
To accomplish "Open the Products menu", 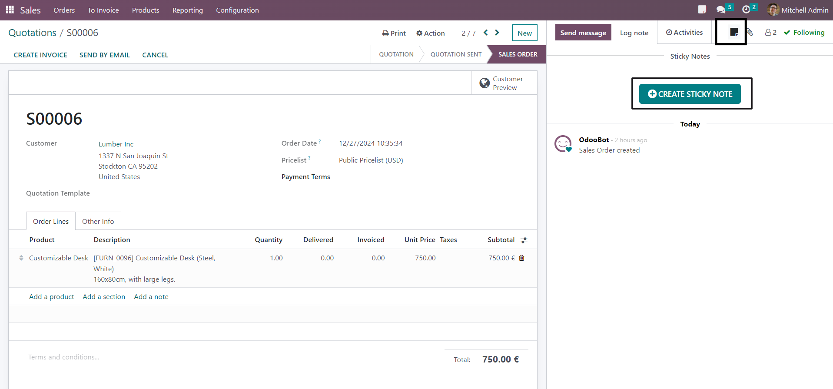I will click(146, 10).
